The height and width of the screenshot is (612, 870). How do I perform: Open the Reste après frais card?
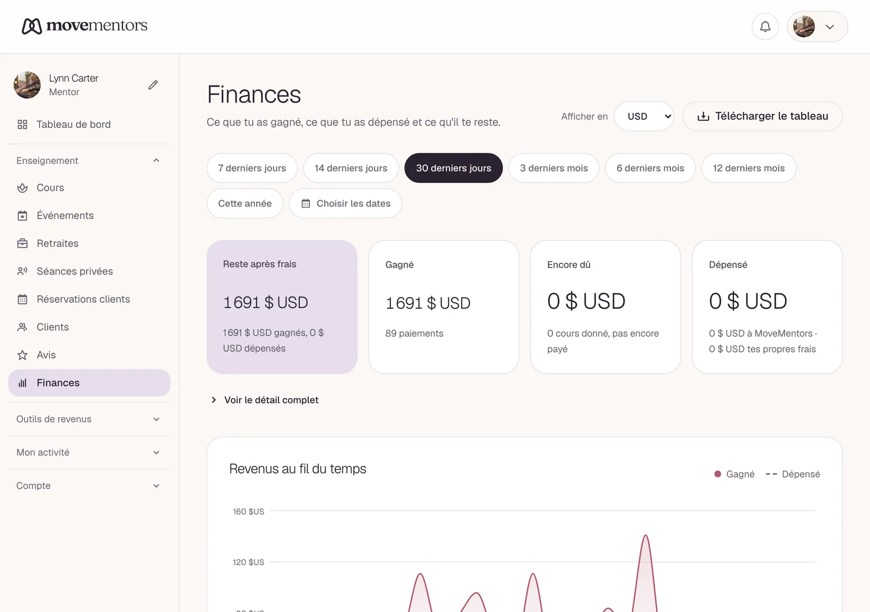(282, 307)
